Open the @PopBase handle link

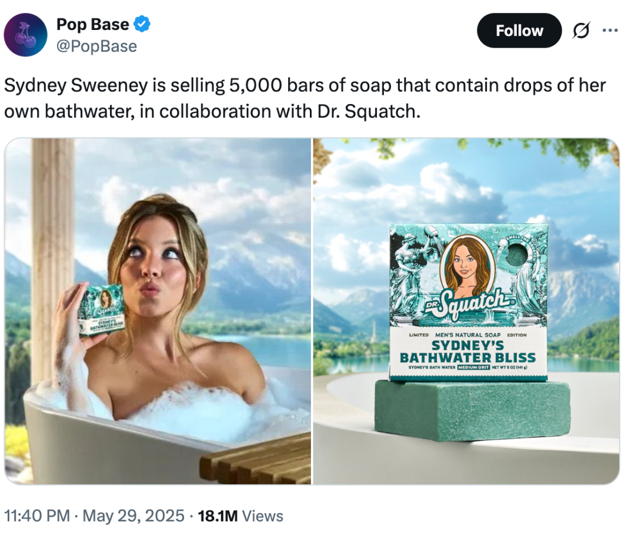(97, 46)
